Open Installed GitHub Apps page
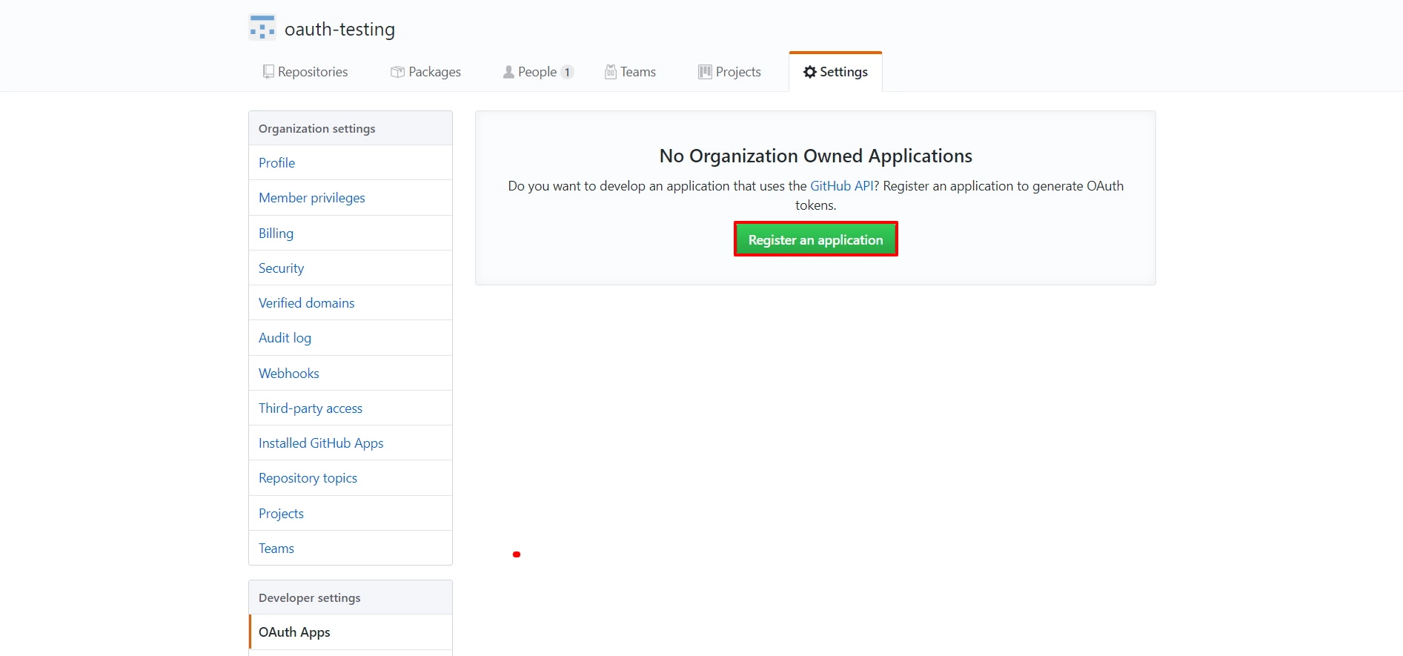Image resolution: width=1403 pixels, height=656 pixels. pos(351,443)
